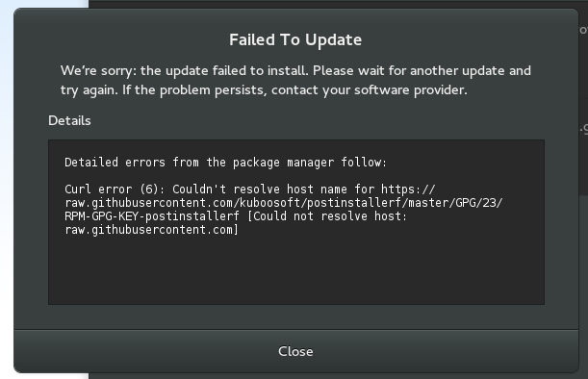
Task: Click the empty area inside the details box
Action: (296, 270)
